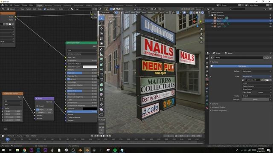This screenshot has height=153, width=273.
Task: Click the Windows Start button
Action: (x=3, y=150)
